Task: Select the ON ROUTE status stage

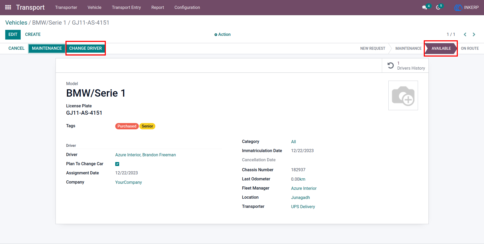Action: 470,48
